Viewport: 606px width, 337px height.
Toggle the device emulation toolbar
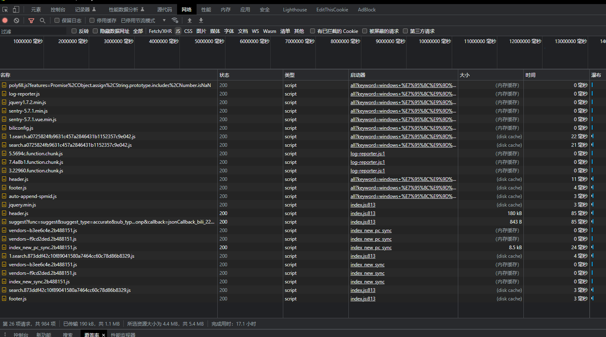pos(16,9)
